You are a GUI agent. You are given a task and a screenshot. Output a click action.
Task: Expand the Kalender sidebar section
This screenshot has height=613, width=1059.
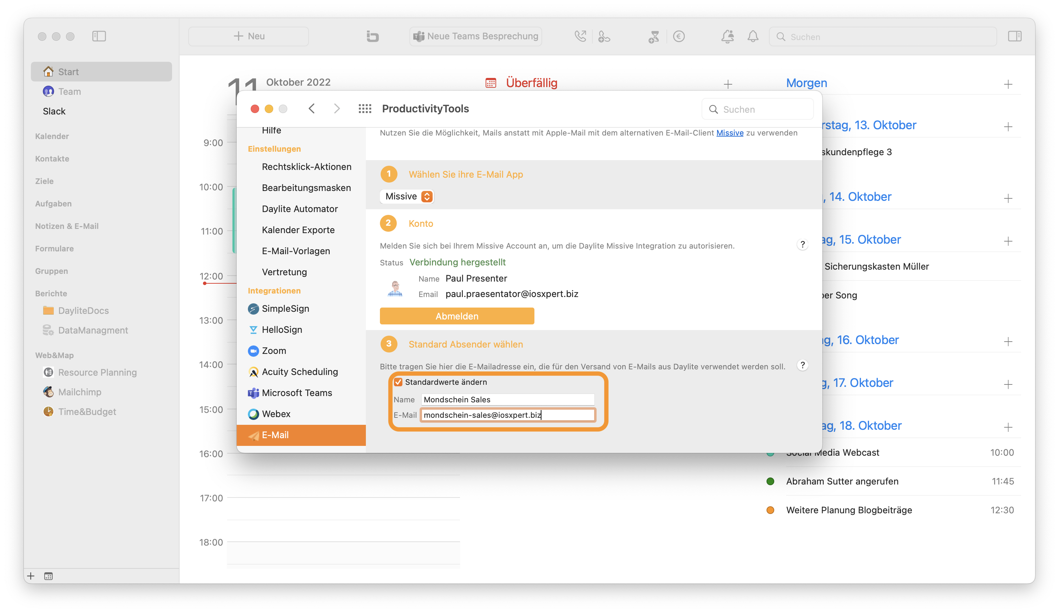tap(52, 136)
